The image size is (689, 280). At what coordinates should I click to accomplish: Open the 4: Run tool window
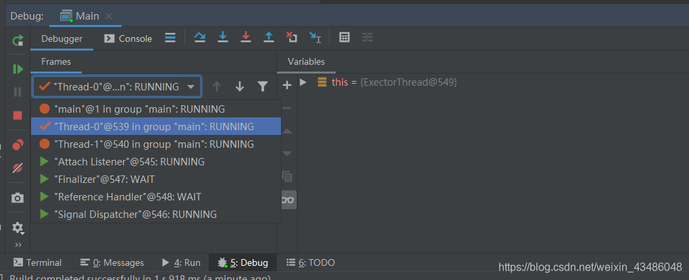181,262
